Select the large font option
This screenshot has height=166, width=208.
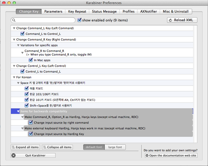pyautogui.click(x=115, y=147)
